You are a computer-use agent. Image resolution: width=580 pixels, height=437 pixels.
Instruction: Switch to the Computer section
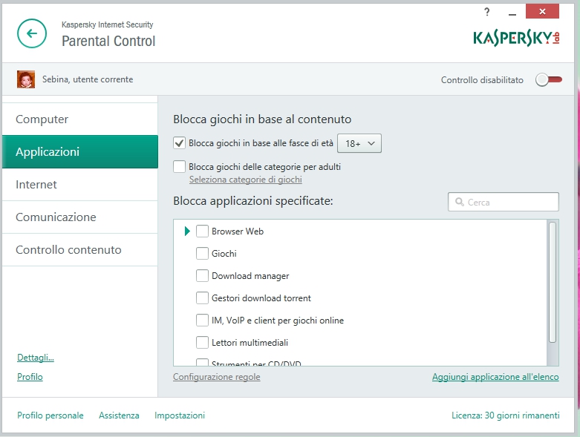[42, 119]
